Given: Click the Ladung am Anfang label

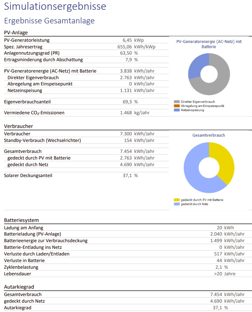Looking at the screenshot, I should tap(24, 228).
